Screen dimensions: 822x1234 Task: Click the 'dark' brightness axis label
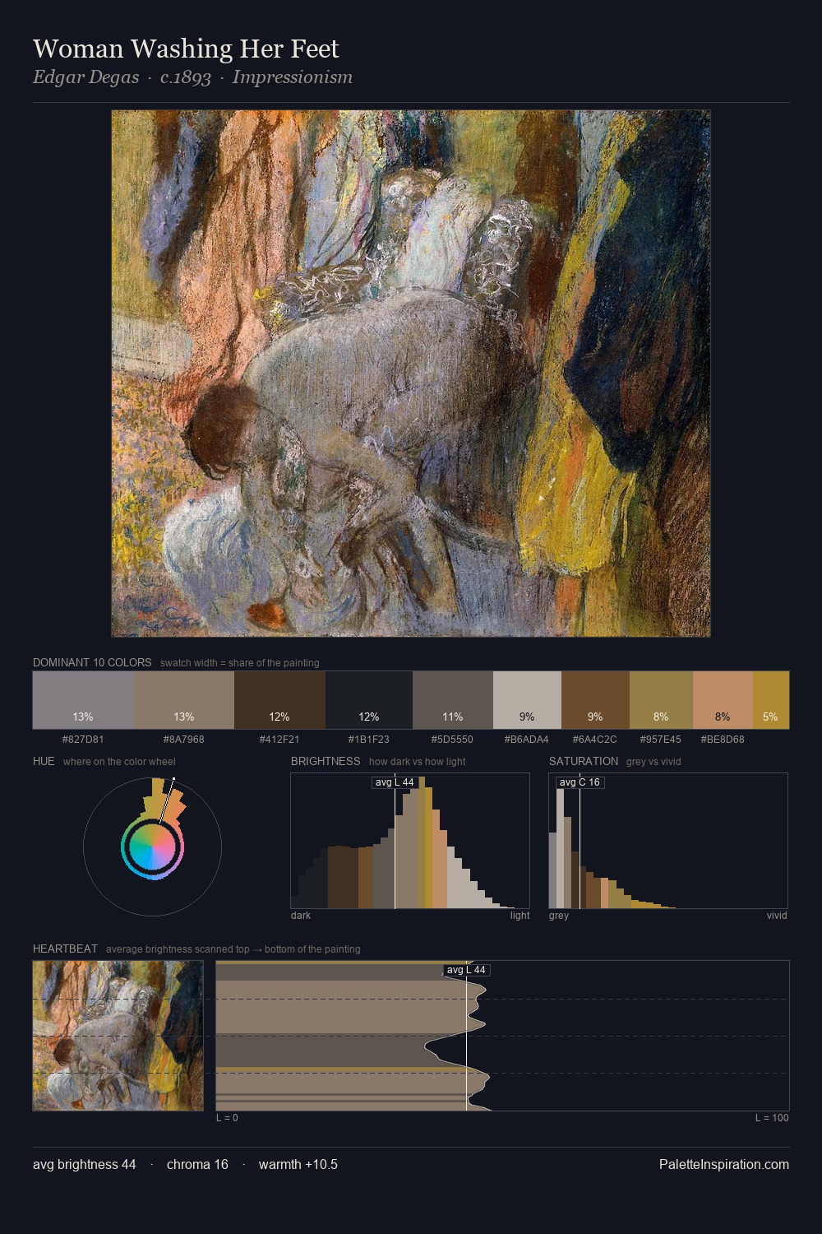click(301, 916)
